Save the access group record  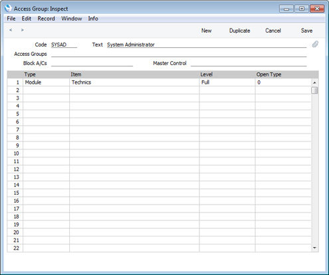pos(306,31)
